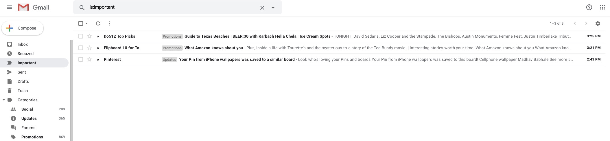Toggle importance marker on Do512 email

98,36
